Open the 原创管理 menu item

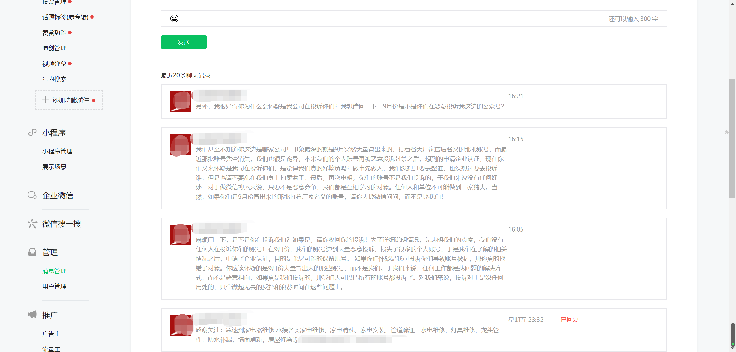[54, 48]
